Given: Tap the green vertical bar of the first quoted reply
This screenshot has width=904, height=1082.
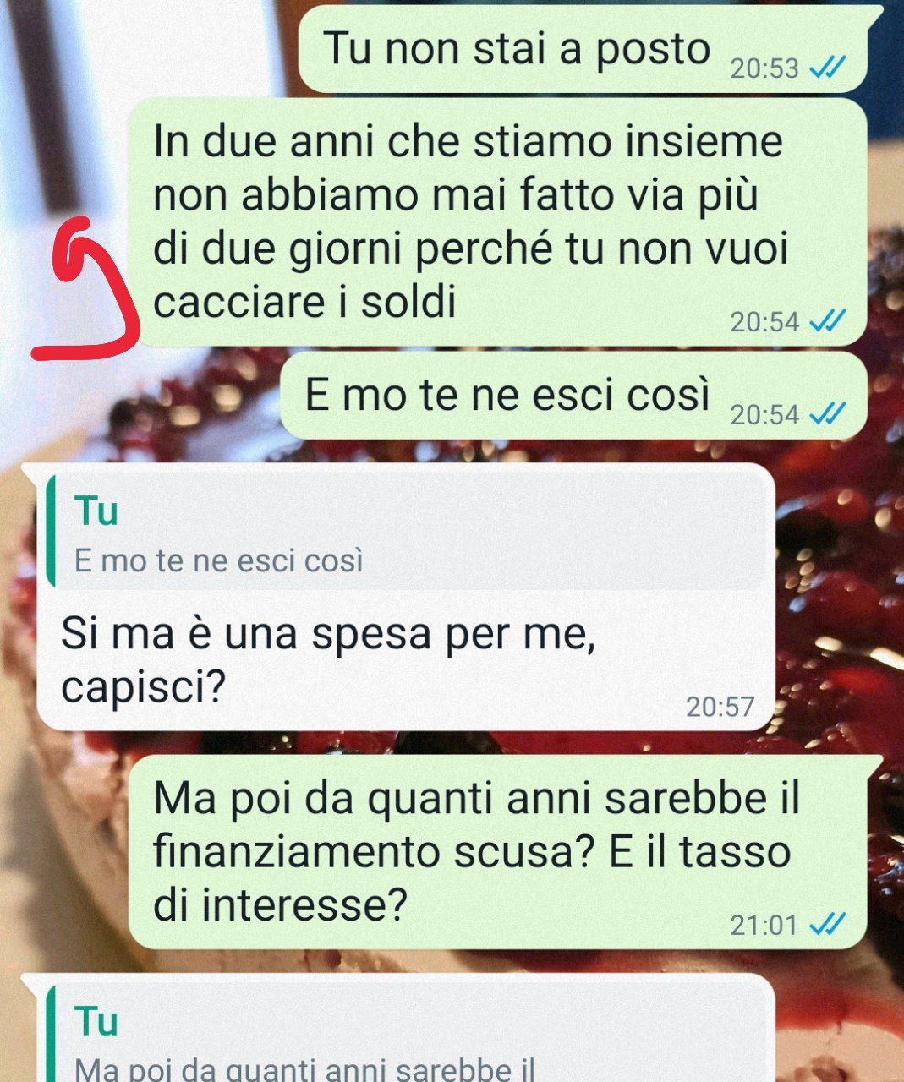Looking at the screenshot, I should [52, 532].
